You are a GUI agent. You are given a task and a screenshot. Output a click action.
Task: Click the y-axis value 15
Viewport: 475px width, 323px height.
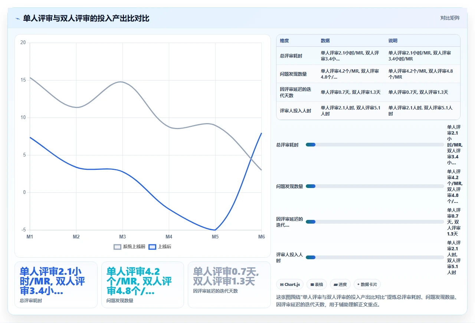[x=23, y=80]
